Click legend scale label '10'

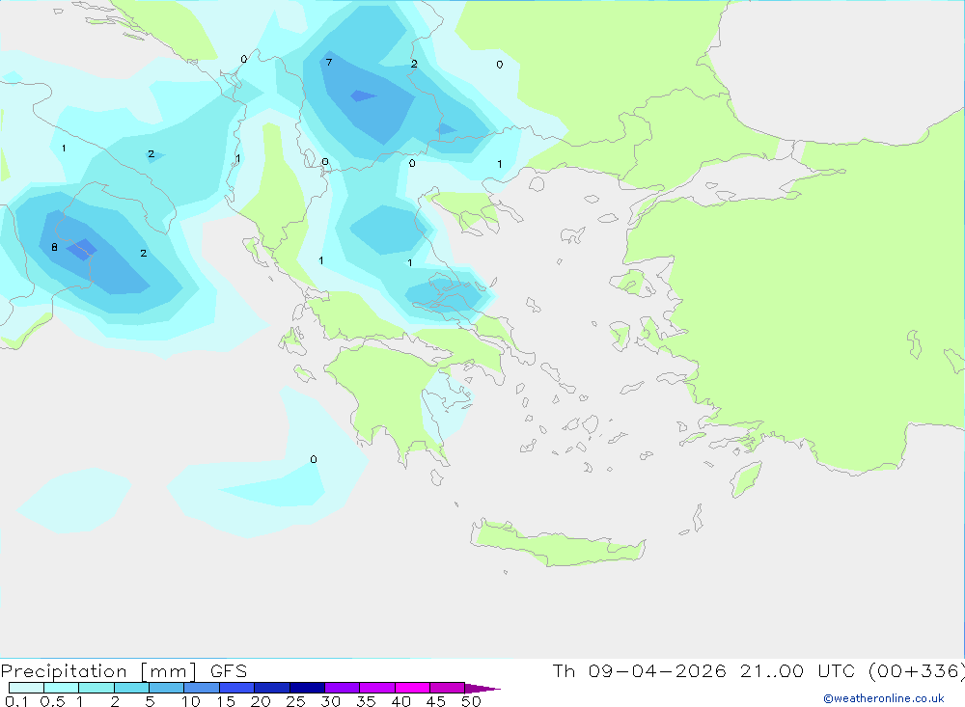pyautogui.click(x=191, y=701)
